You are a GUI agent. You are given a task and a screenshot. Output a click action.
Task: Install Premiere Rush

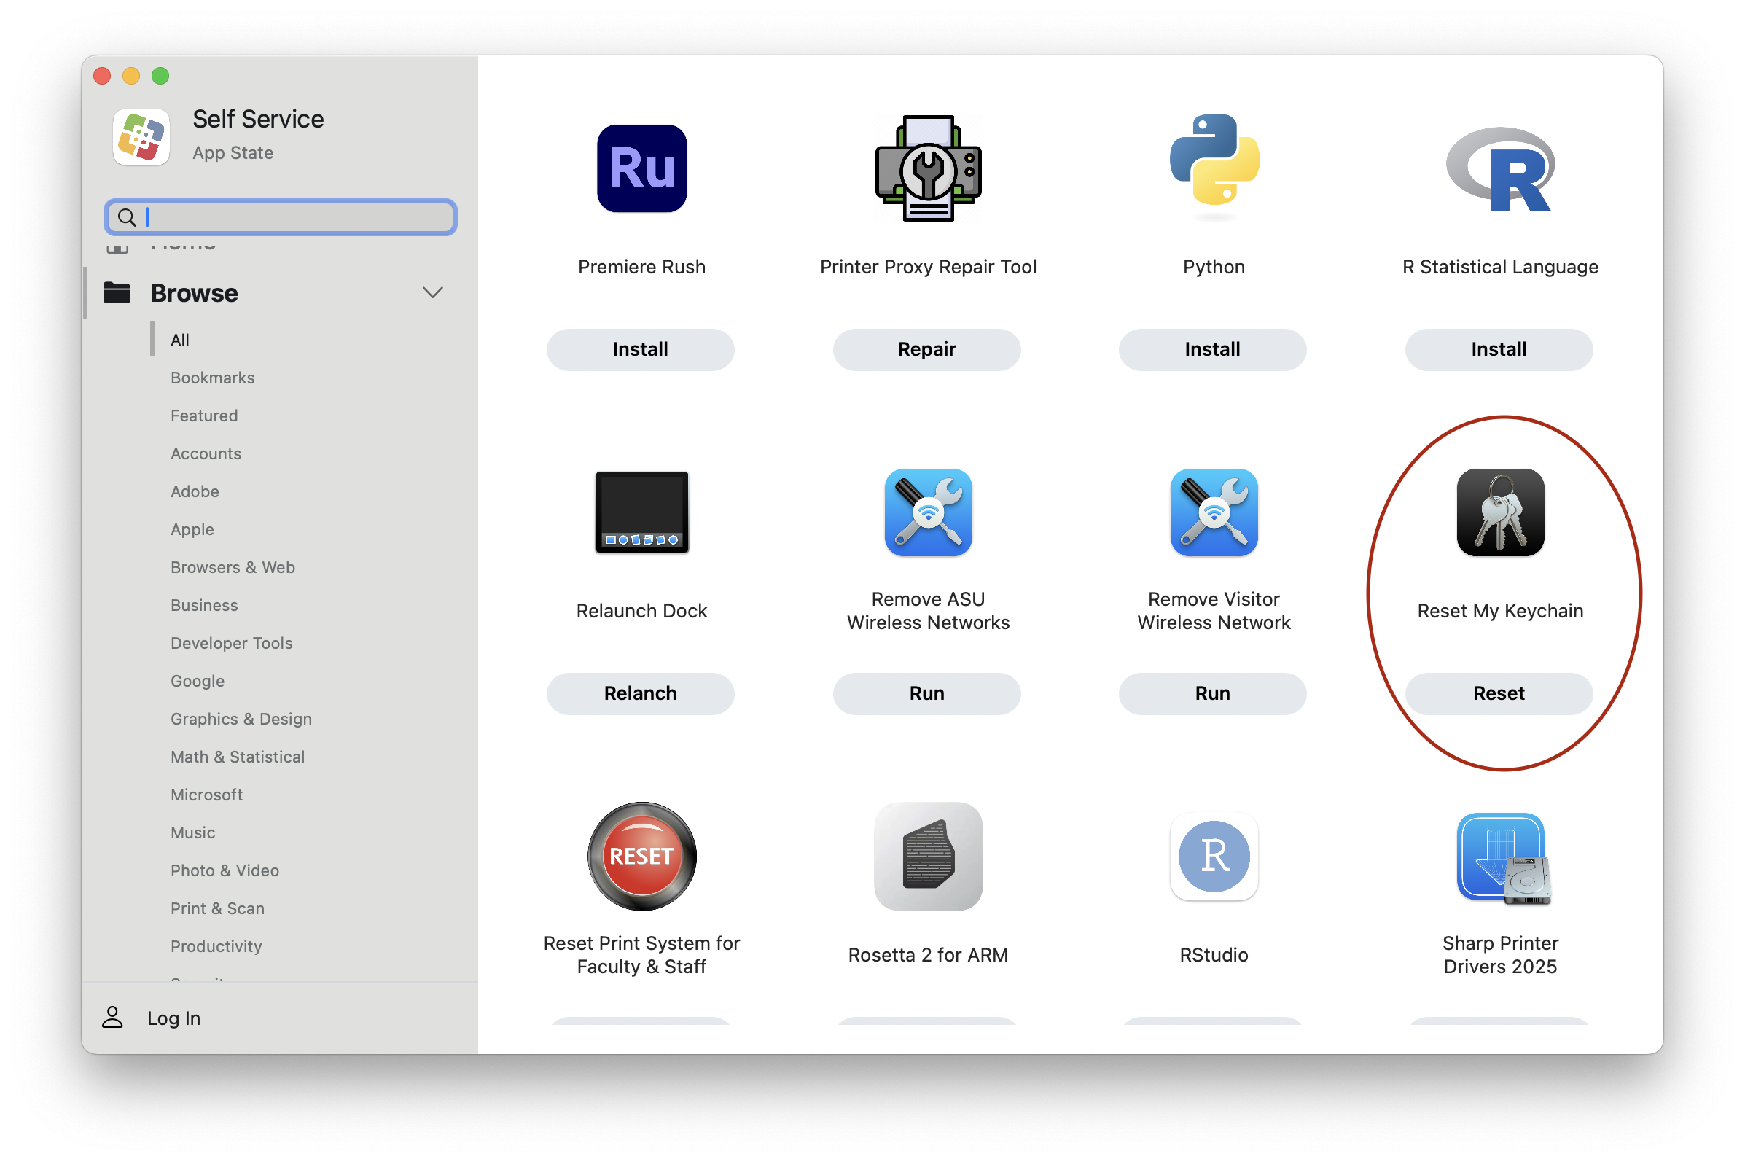point(640,349)
